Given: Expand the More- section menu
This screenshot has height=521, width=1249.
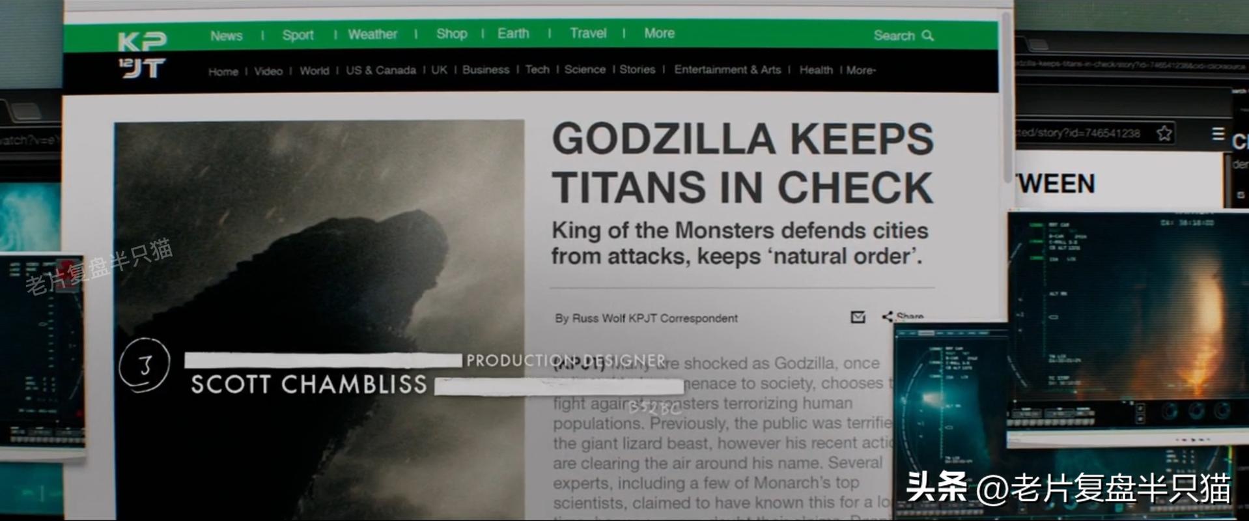Looking at the screenshot, I should point(861,70).
